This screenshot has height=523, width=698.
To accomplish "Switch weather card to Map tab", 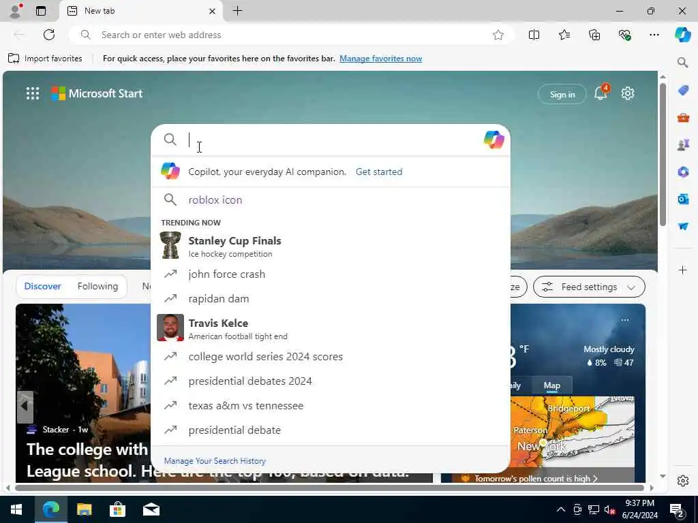I will pos(551,385).
